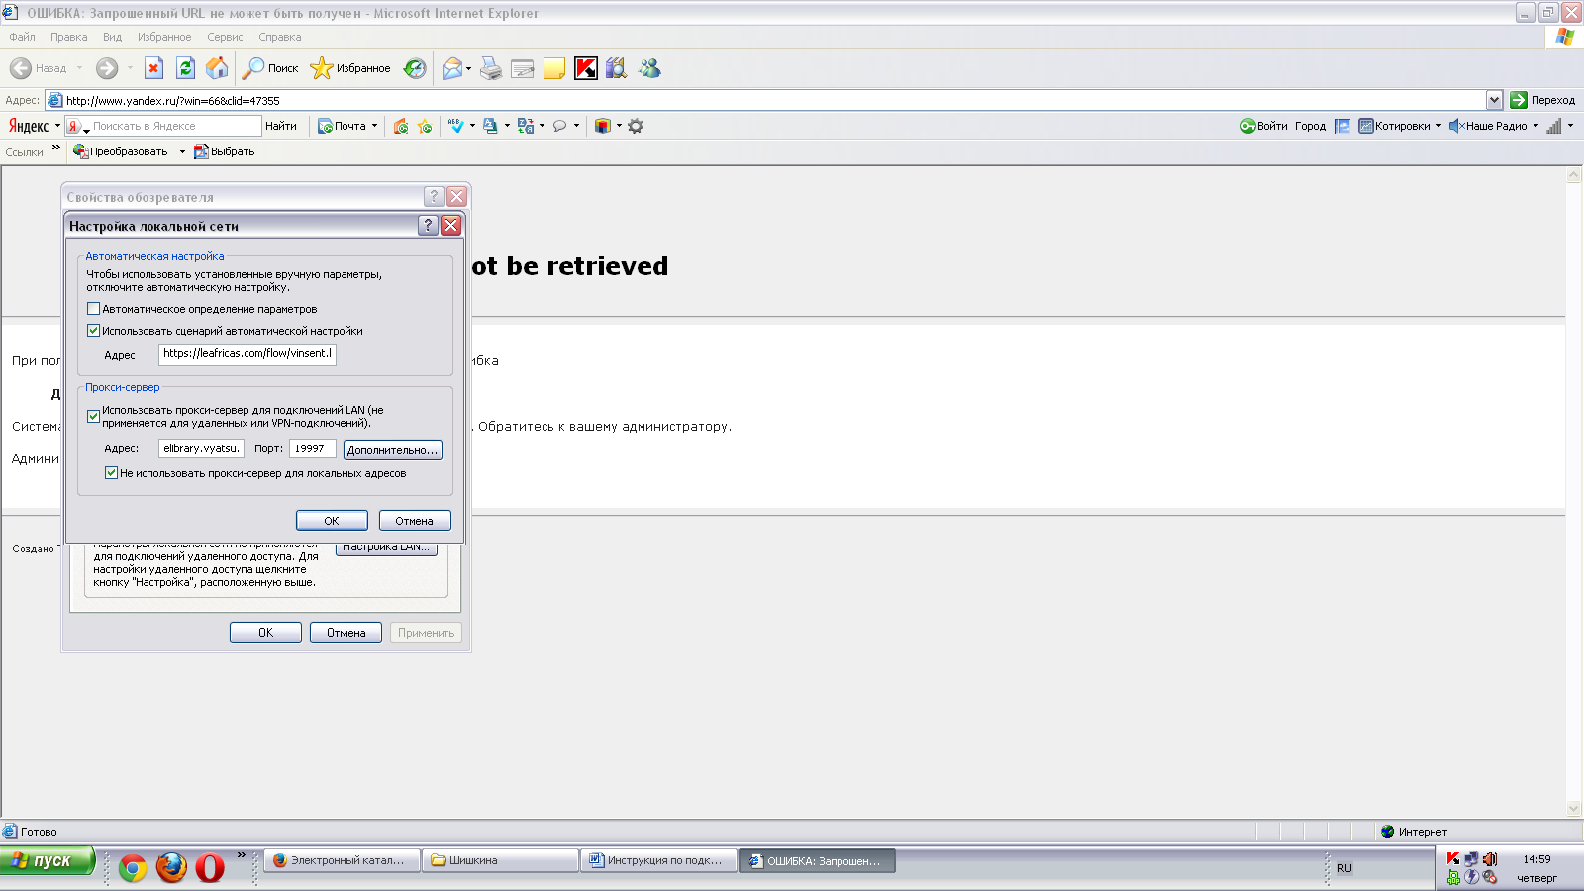Screen dimensions: 1584x891
Task: Toggle Использовать прокси-сервер для подключений LAN
Action: [x=93, y=416]
